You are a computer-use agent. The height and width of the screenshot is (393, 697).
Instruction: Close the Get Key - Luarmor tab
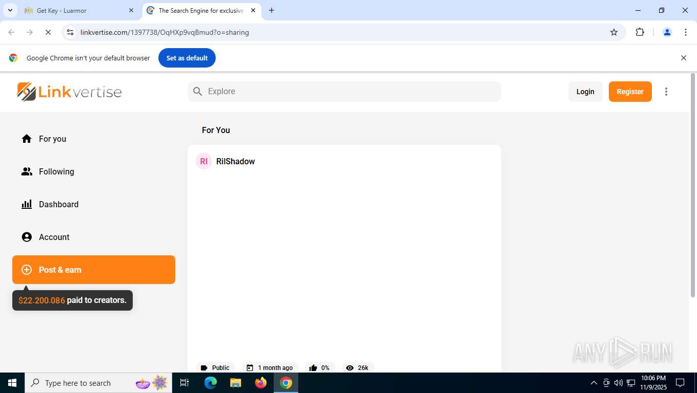click(x=131, y=10)
